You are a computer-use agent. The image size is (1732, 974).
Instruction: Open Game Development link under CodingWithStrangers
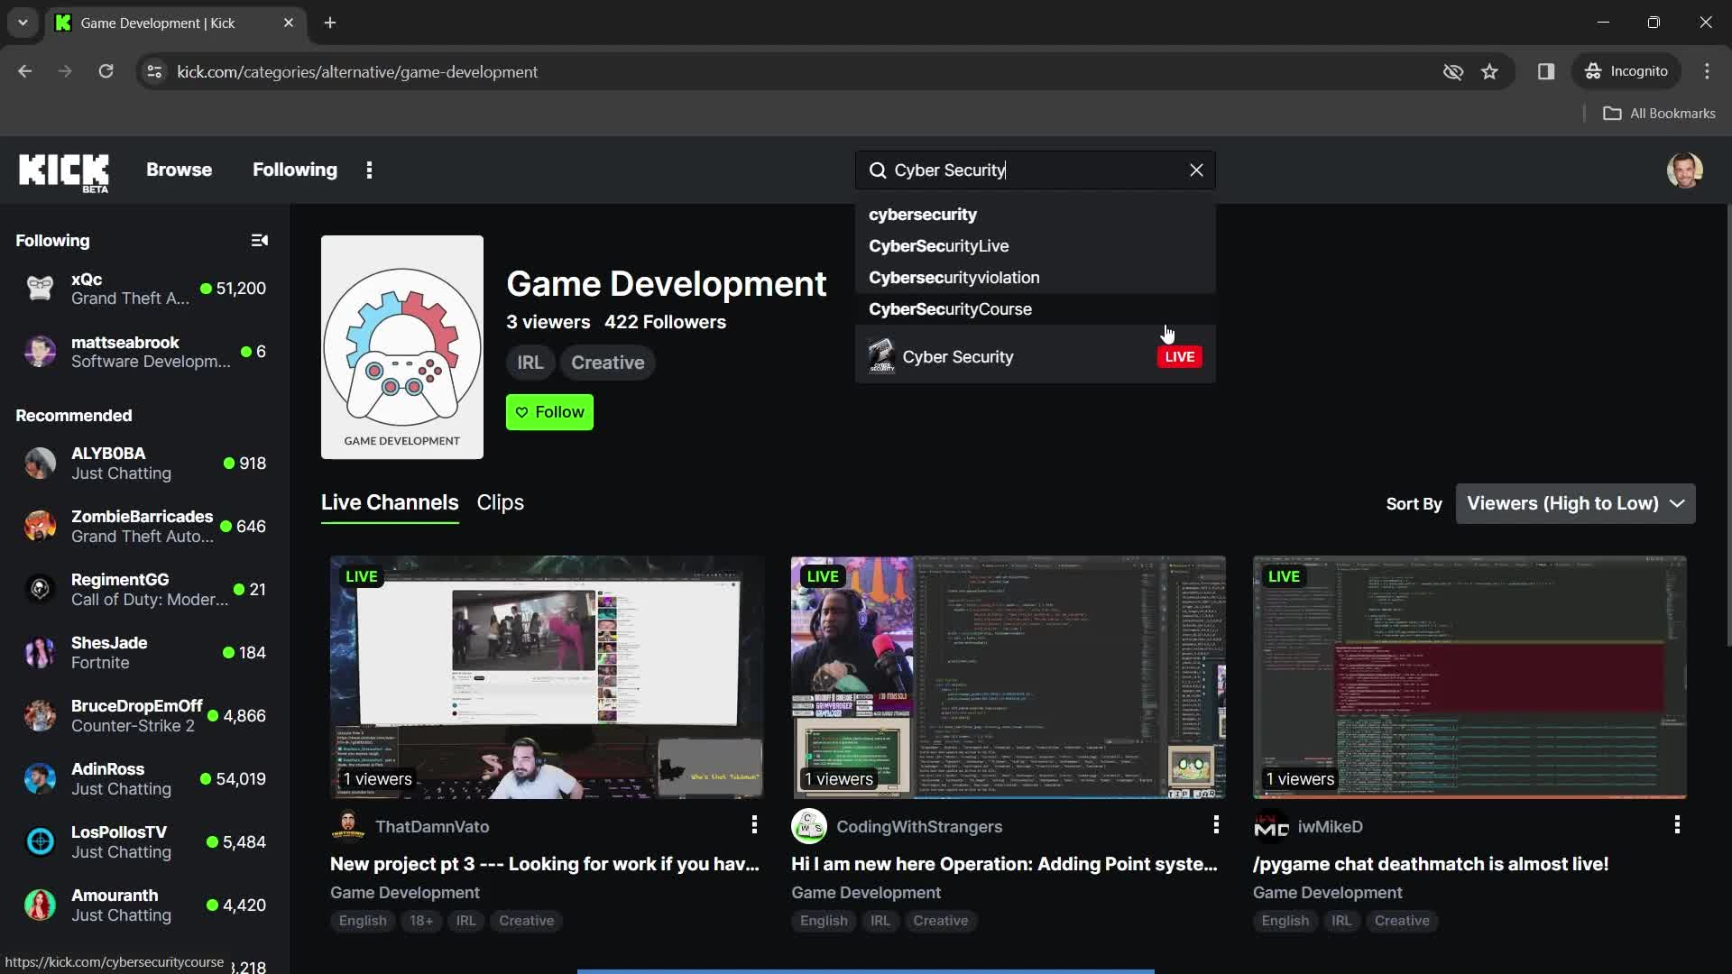866,893
